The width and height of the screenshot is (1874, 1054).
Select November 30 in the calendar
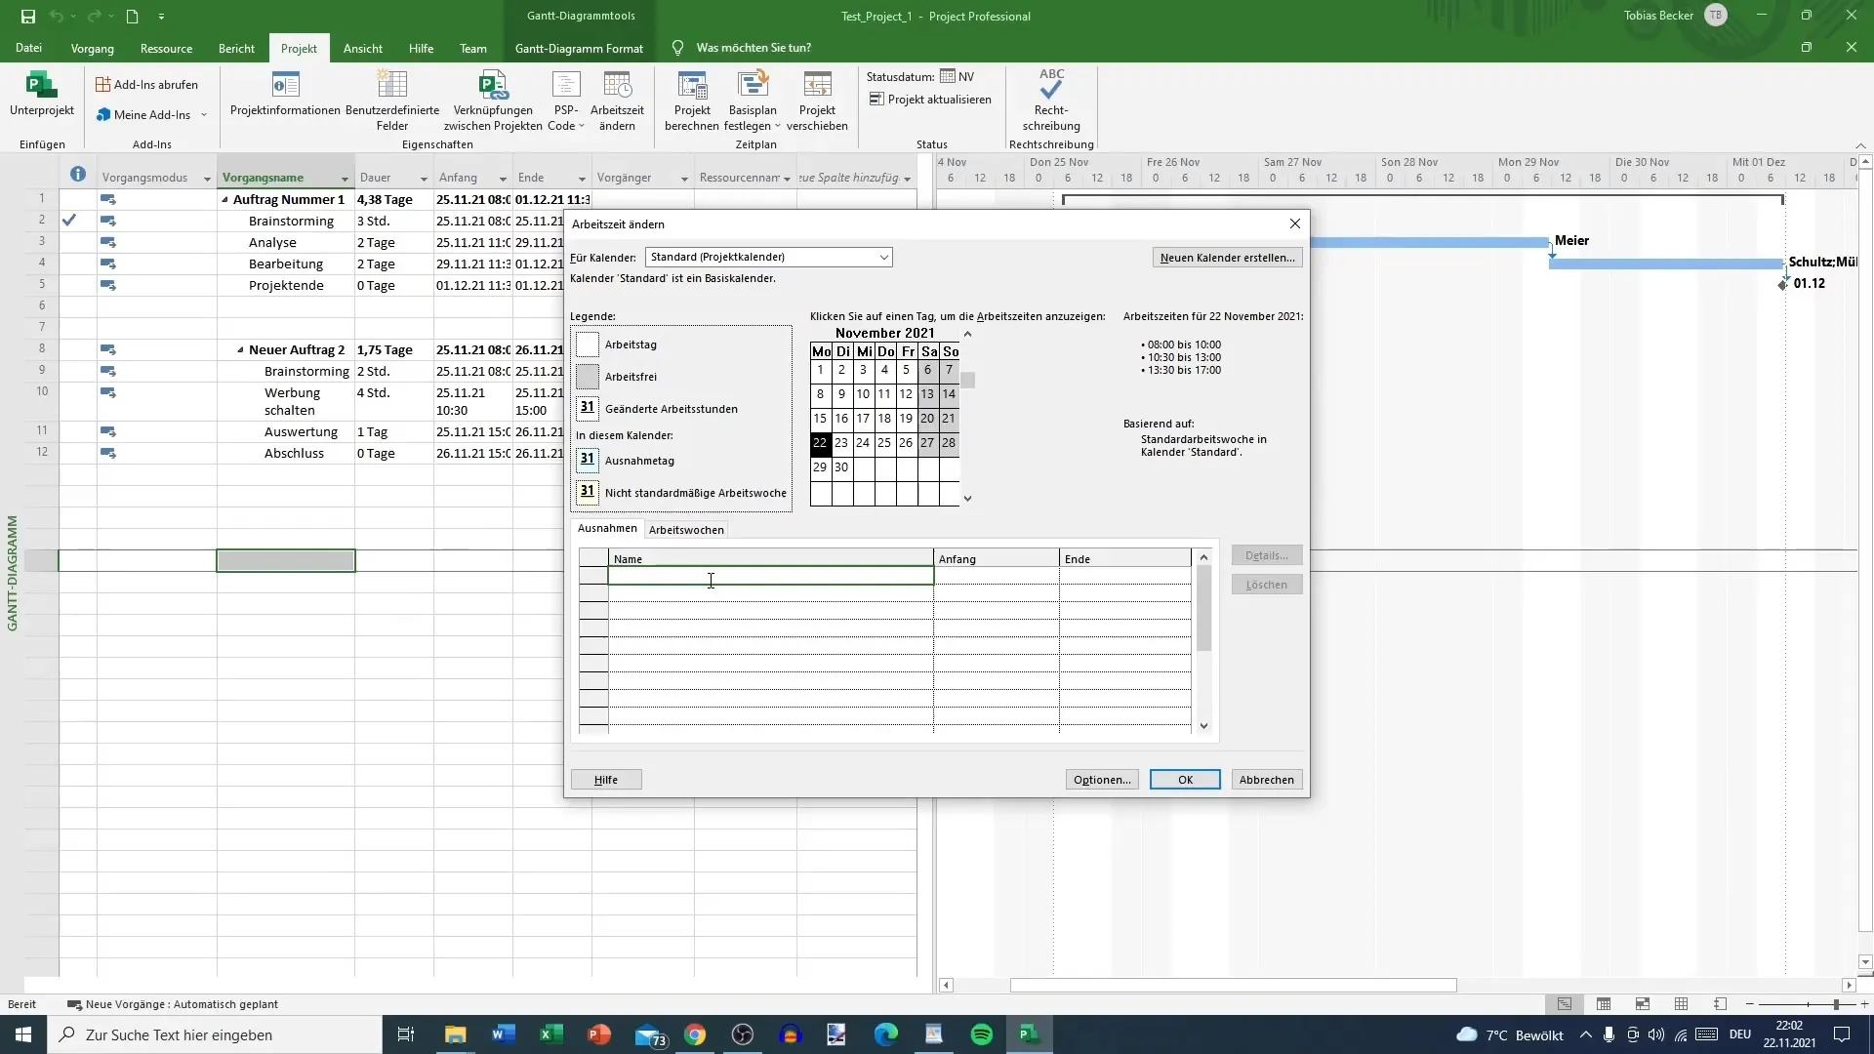(x=841, y=467)
